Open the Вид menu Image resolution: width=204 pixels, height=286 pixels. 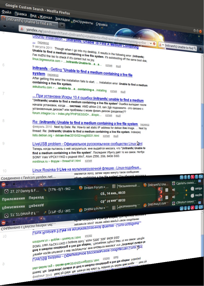tap(33, 16)
